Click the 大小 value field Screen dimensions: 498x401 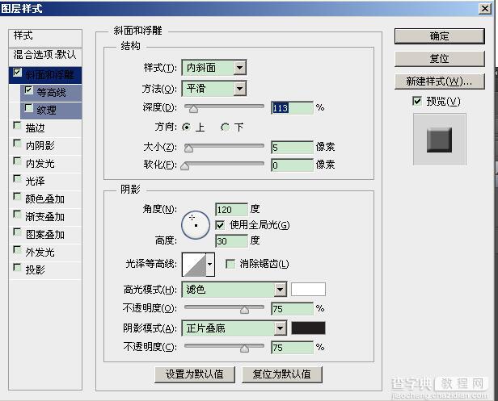click(x=292, y=148)
